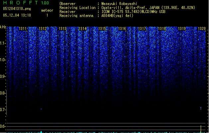This screenshot has width=209, height=133.
Task: Click the 1.0 kHz frequency label
Action: [x=3, y=60]
